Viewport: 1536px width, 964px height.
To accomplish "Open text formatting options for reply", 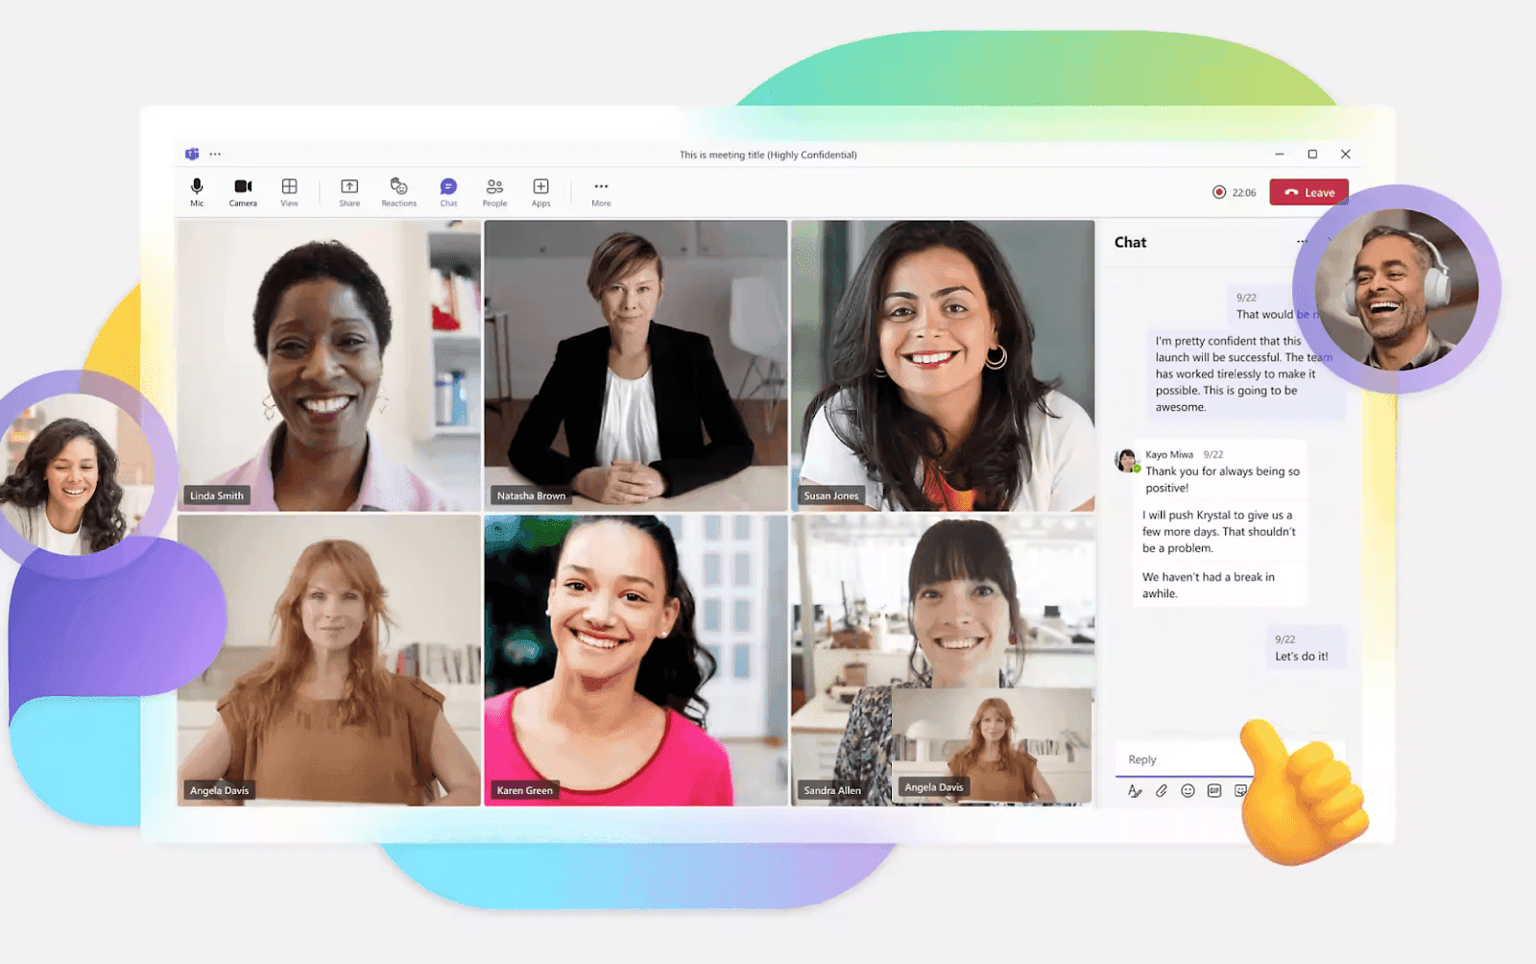I will click(1135, 790).
